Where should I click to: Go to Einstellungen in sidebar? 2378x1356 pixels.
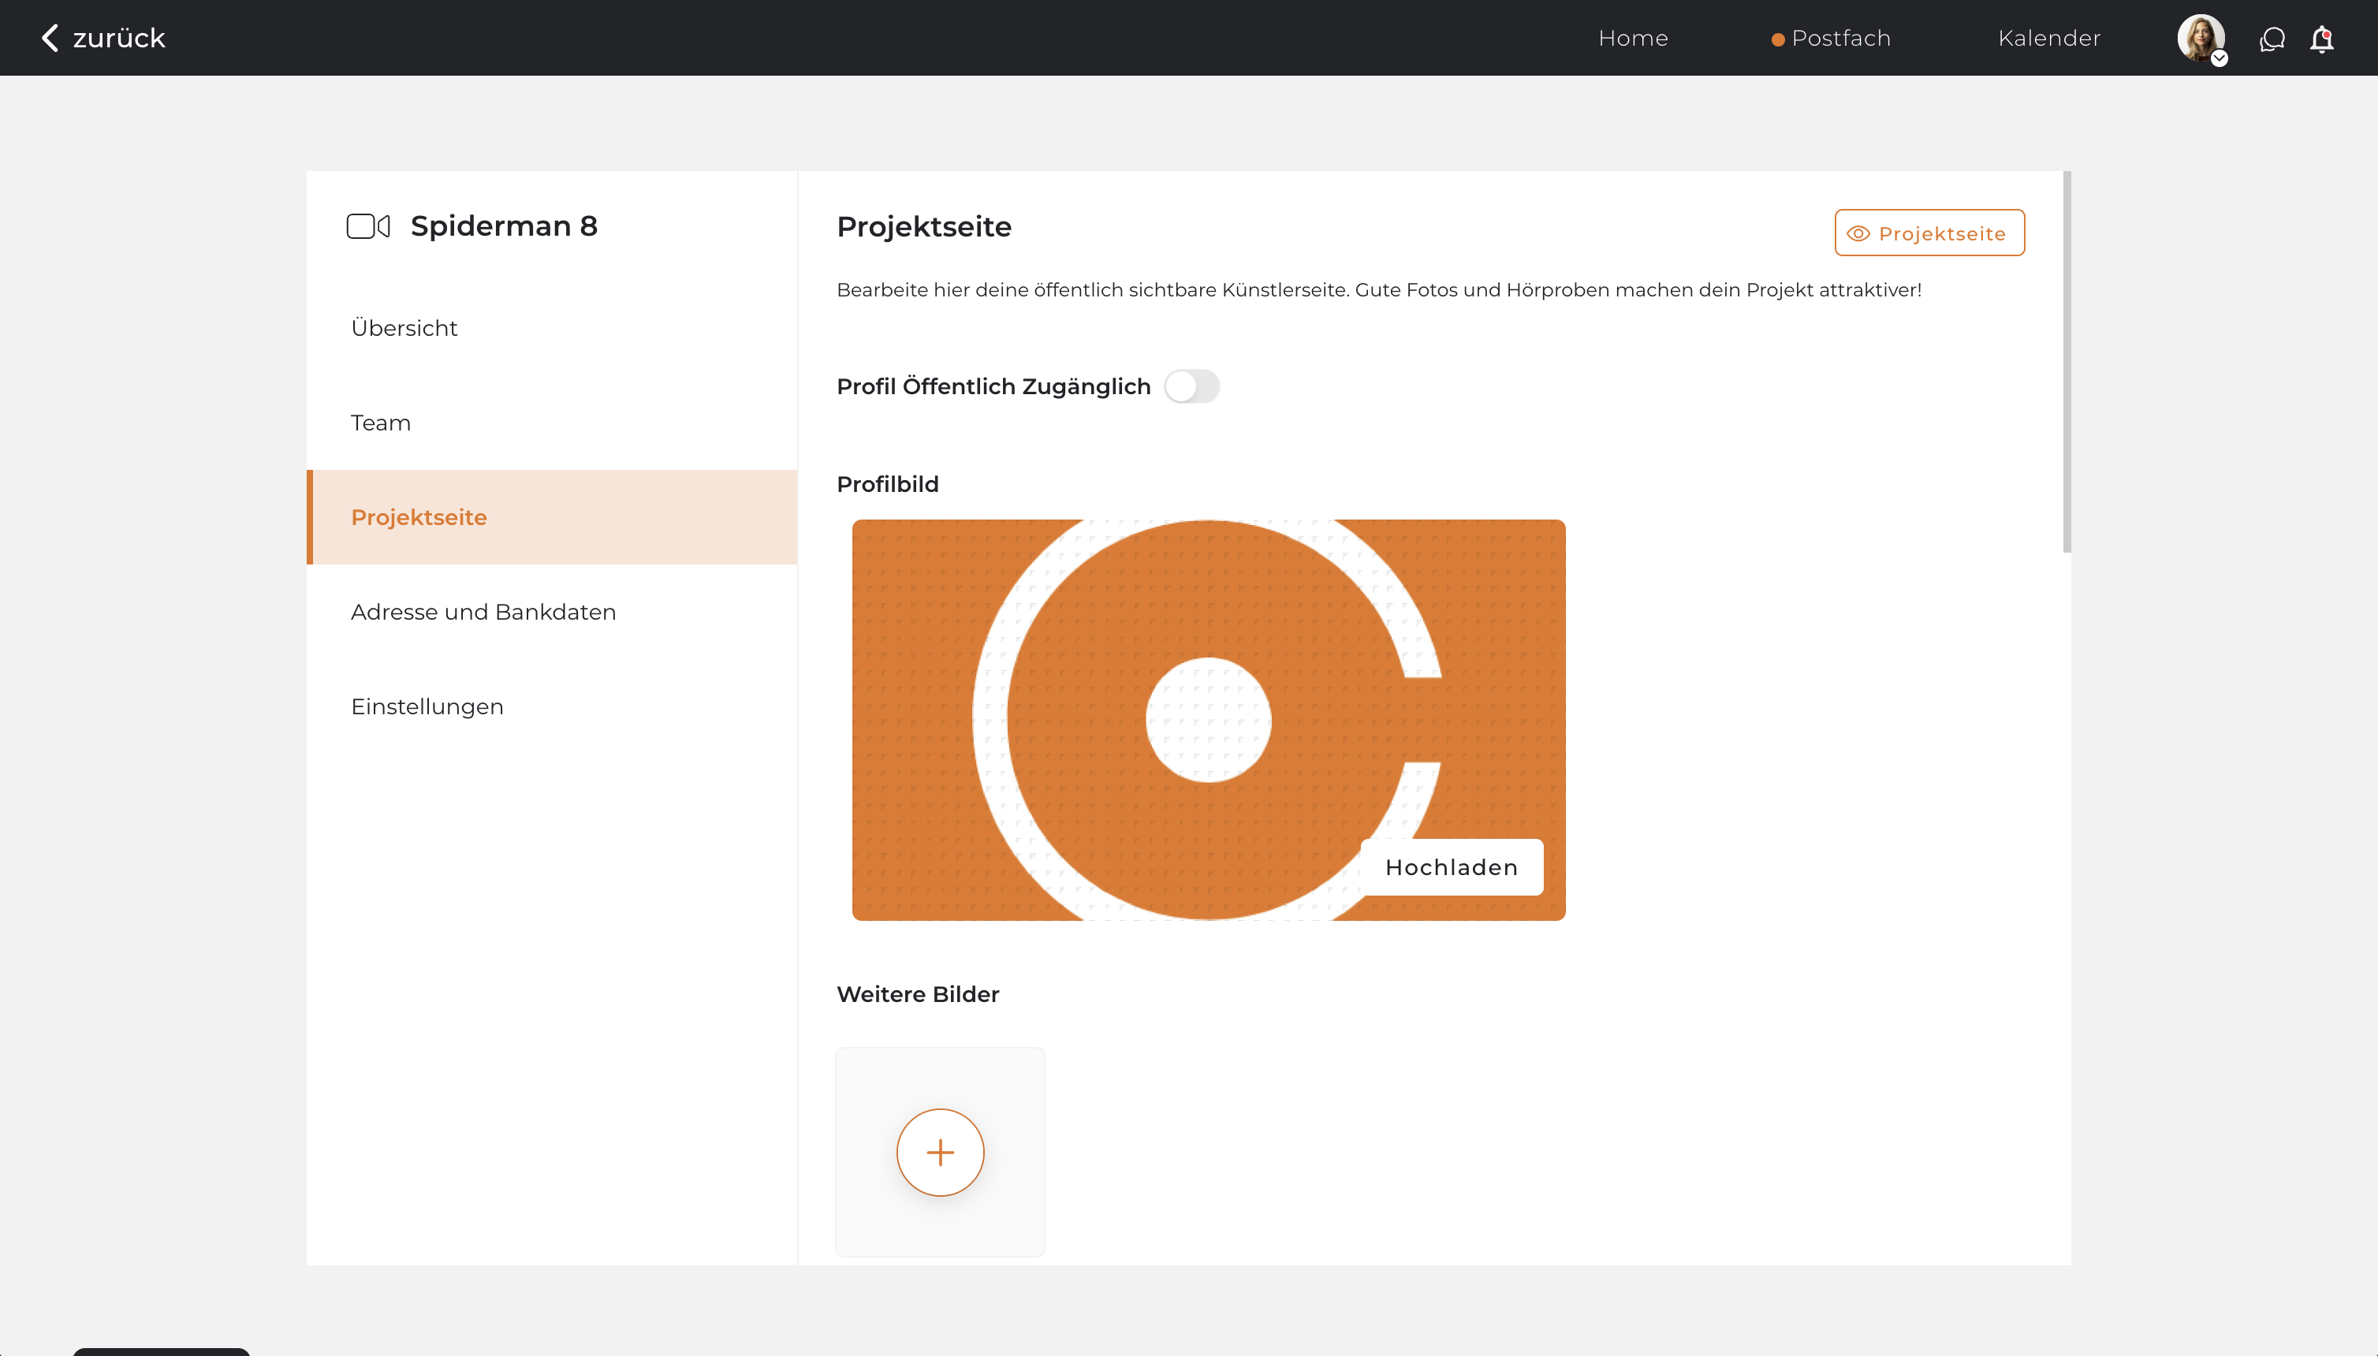[427, 707]
